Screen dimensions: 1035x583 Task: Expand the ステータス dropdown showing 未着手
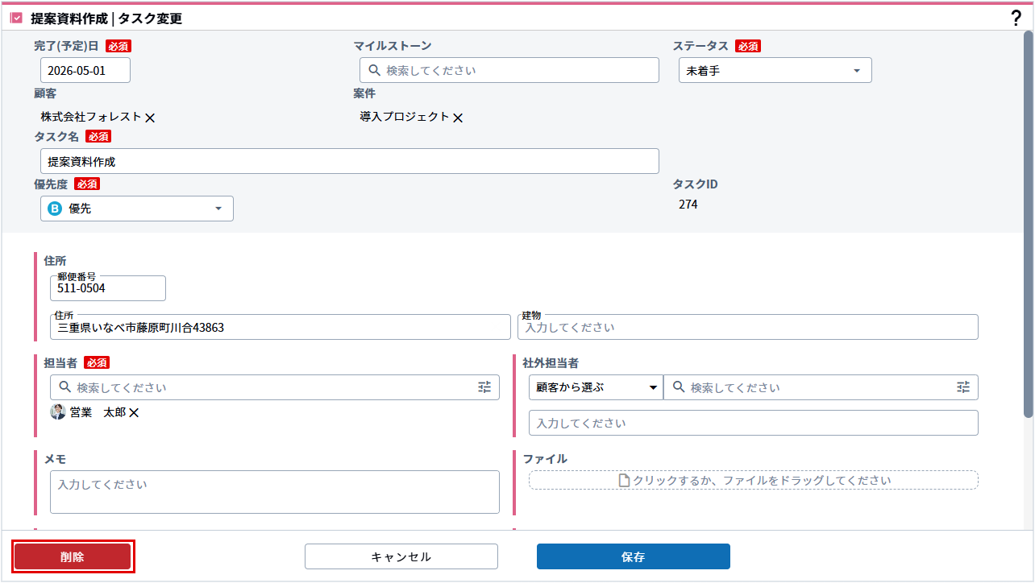775,71
